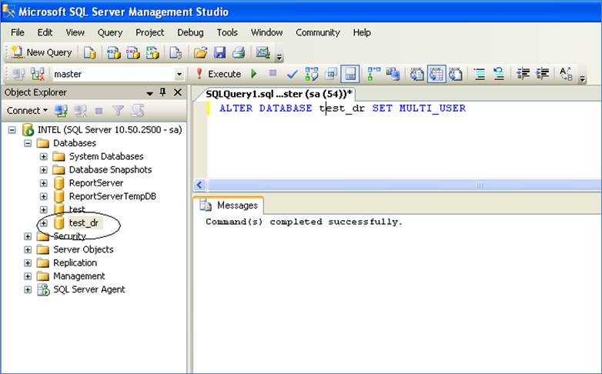The width and height of the screenshot is (602, 374).
Task: Increase the line indent
Action: coord(542,74)
